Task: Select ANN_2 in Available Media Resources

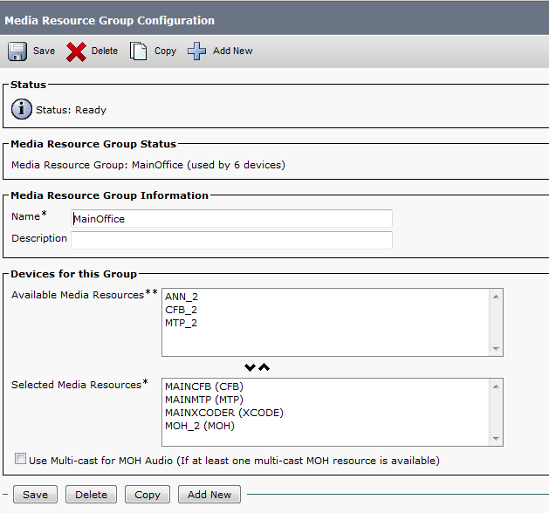Action: (x=182, y=297)
